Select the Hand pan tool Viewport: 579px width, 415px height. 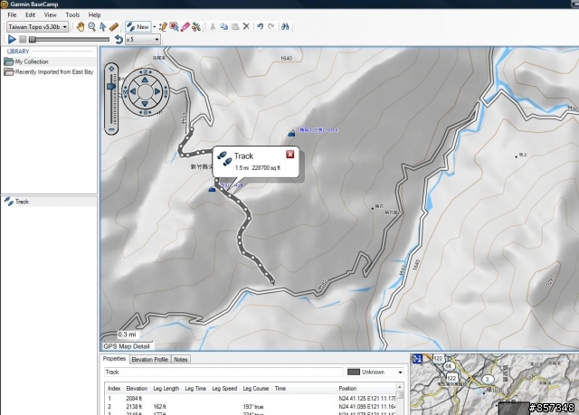click(81, 26)
